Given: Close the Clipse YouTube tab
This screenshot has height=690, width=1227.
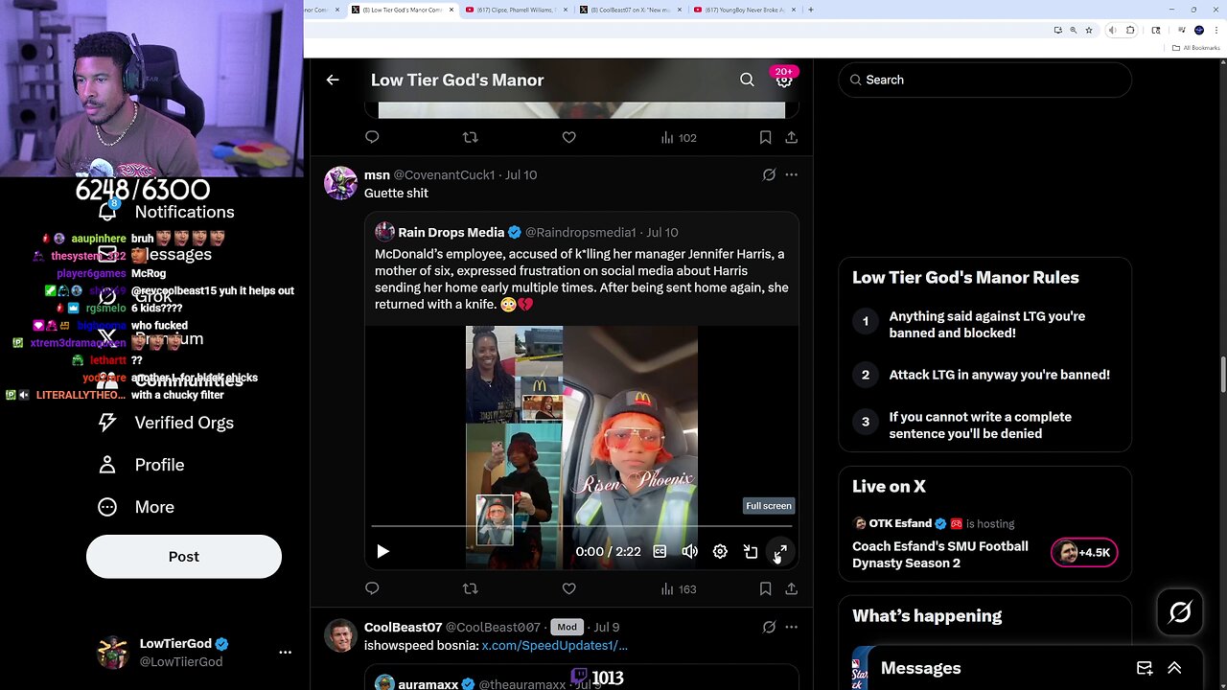Looking at the screenshot, I should tap(564, 10).
